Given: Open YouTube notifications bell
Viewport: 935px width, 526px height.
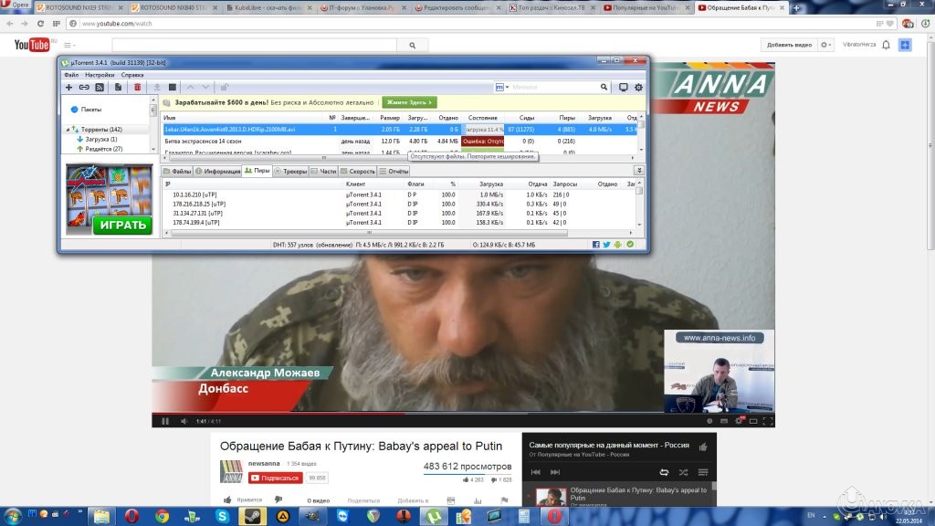Looking at the screenshot, I should pyautogui.click(x=886, y=45).
